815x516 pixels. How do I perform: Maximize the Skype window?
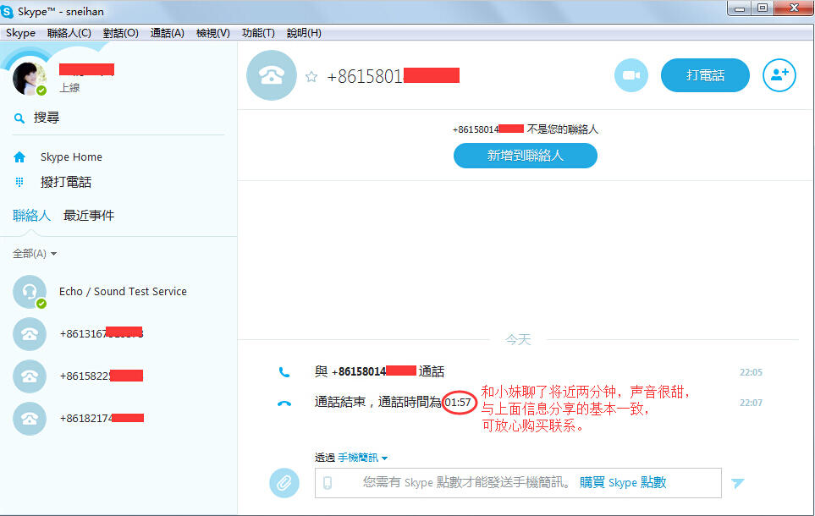pyautogui.click(x=762, y=8)
